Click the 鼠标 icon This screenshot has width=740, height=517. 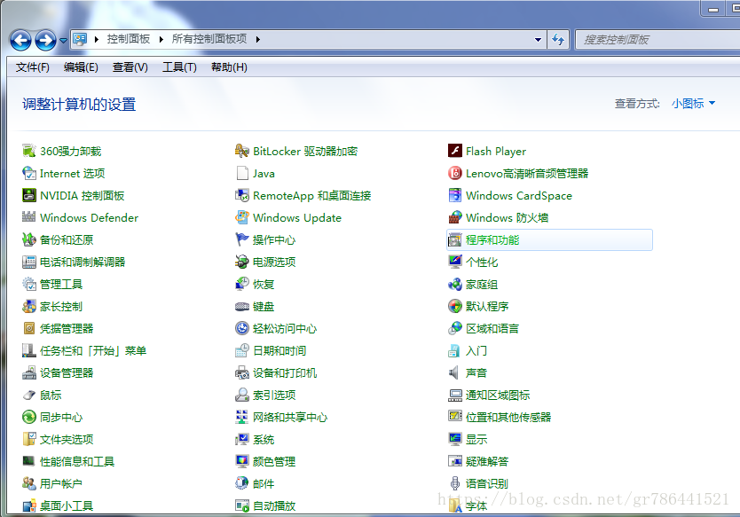click(x=29, y=395)
